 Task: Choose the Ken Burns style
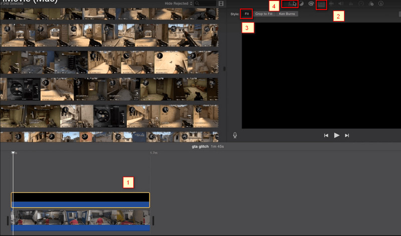[x=287, y=14]
